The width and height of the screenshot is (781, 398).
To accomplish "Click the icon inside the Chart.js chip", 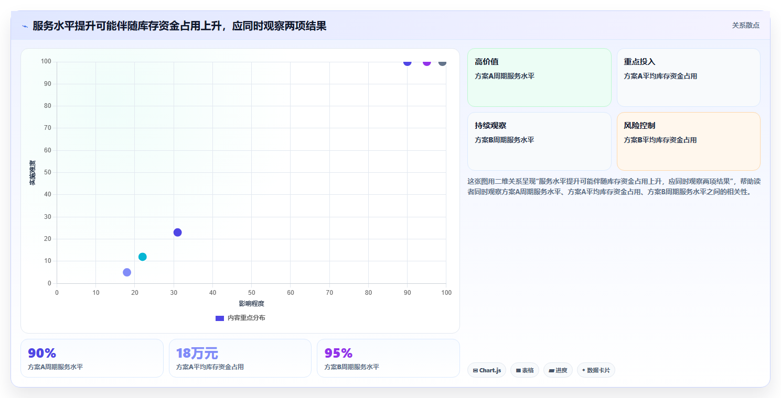I will coord(475,370).
